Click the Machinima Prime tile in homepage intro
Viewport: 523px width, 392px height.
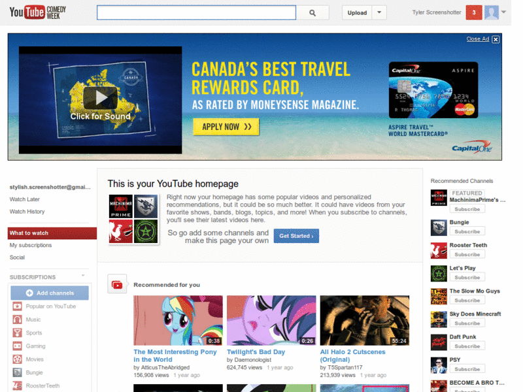tap(121, 206)
